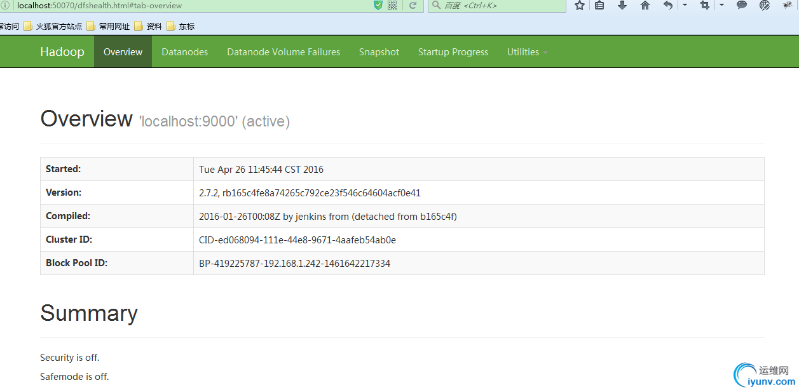
Task: Click the Hadoop brand link
Action: (x=62, y=52)
